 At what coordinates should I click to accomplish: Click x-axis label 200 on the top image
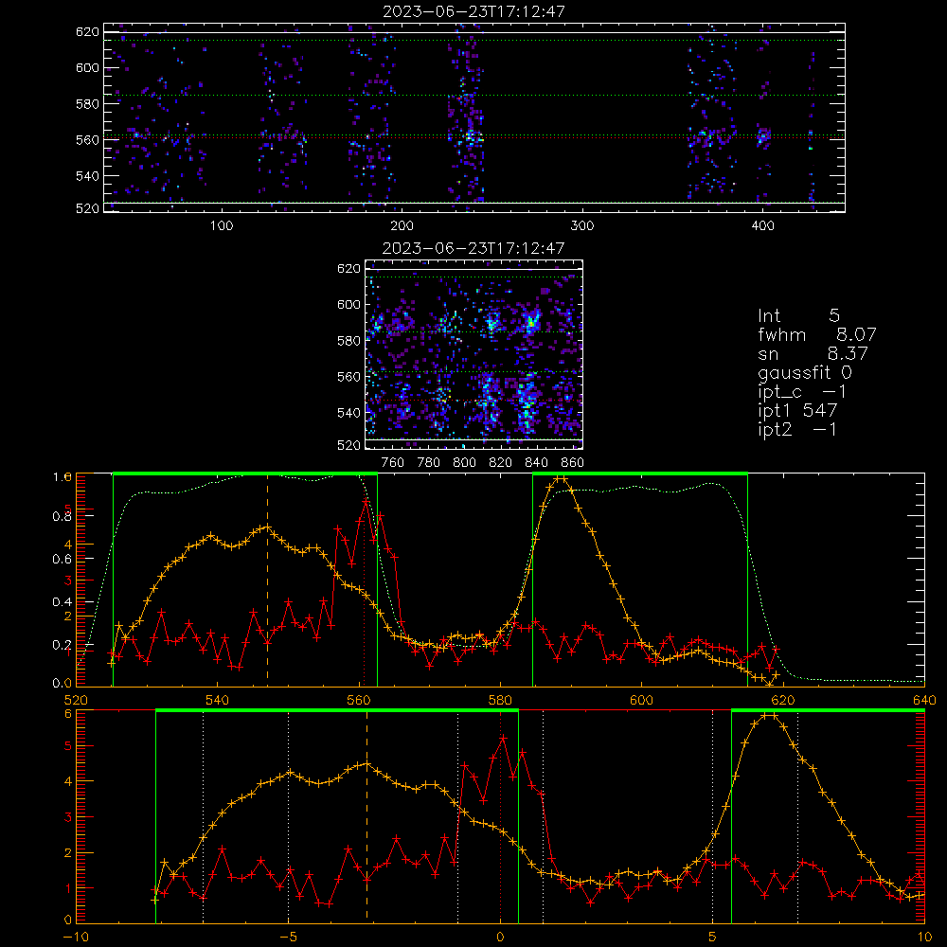pyautogui.click(x=402, y=226)
